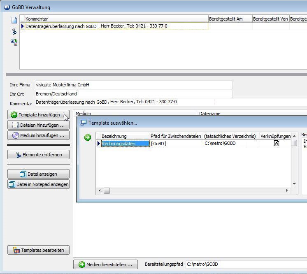Open Datei anzeigen
The height and width of the screenshot is (274, 307).
point(38,174)
